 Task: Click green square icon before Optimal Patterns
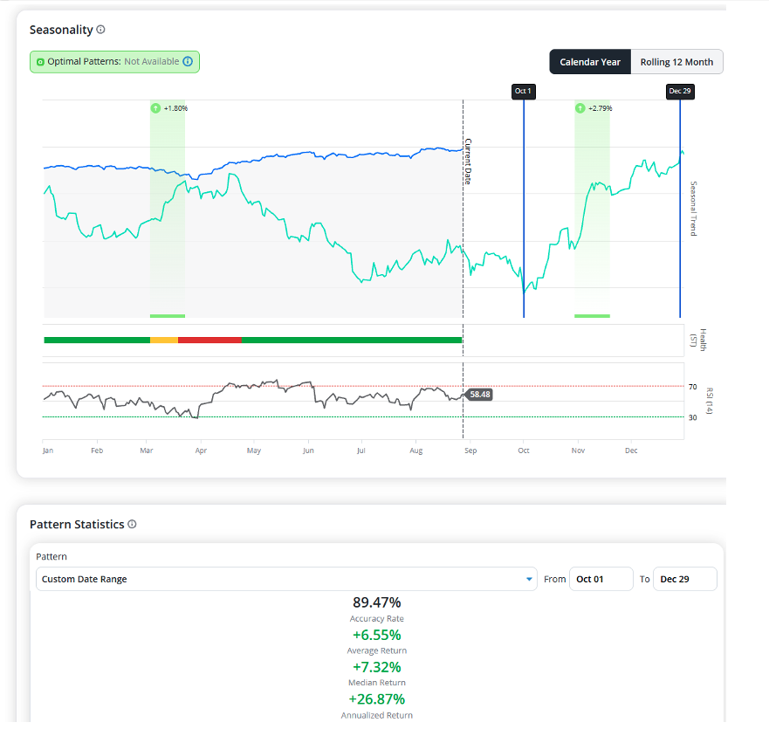40,62
